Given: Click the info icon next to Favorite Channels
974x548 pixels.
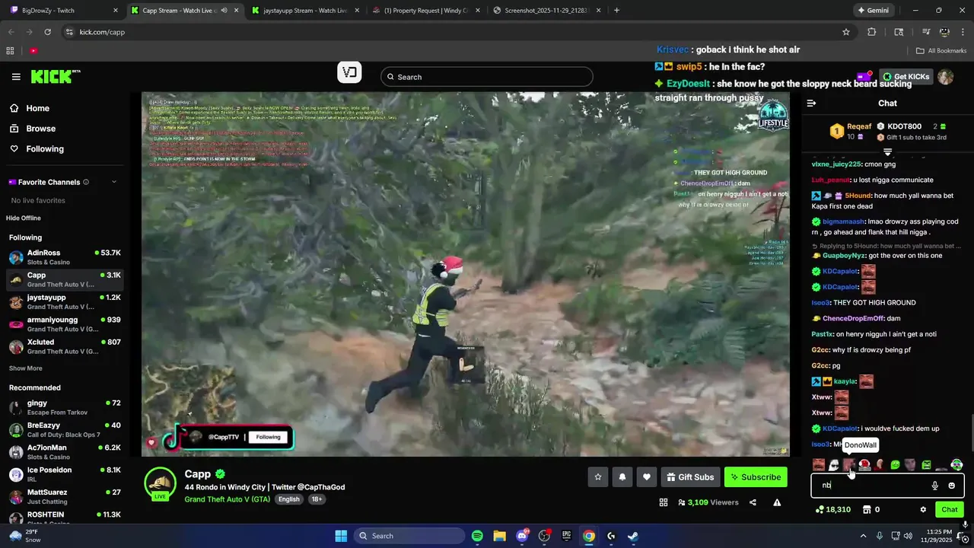Looking at the screenshot, I should click(86, 182).
